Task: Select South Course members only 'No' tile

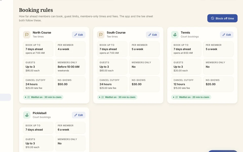Action: 144,67
